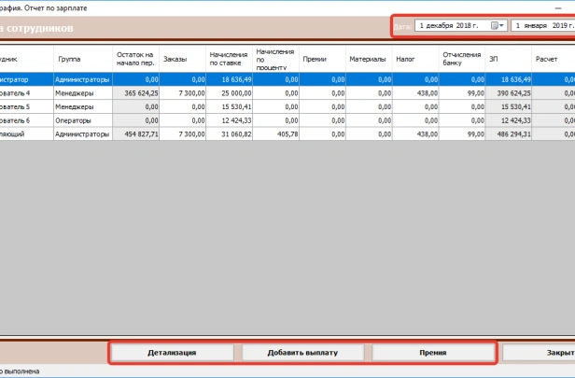575x378 pixels.
Task: Select the 'Операторы' group row
Action: [x=82, y=120]
